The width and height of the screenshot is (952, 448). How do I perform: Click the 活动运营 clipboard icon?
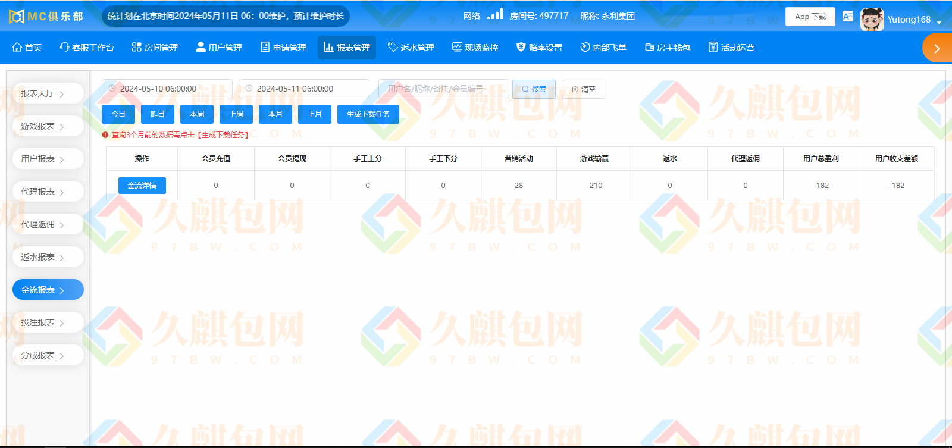pos(713,47)
